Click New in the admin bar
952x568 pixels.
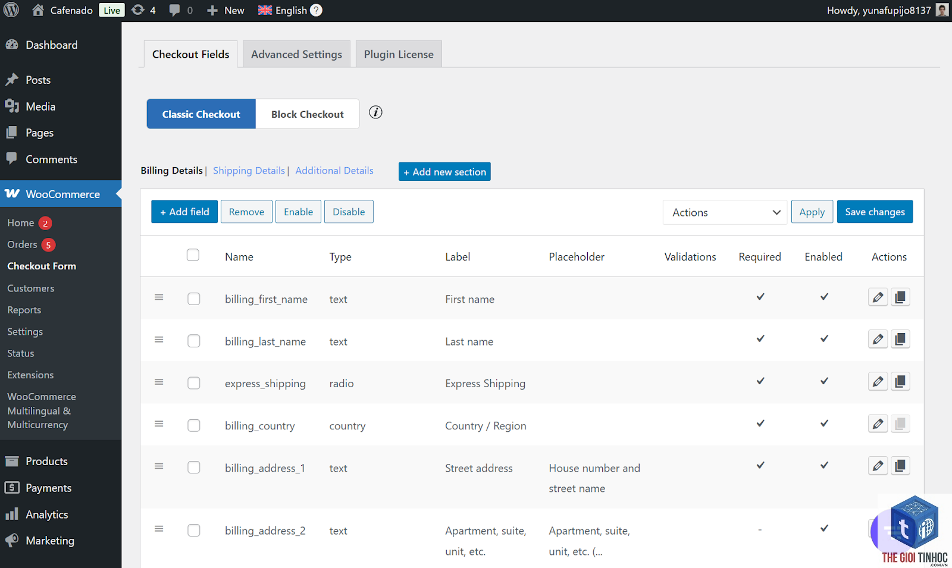(x=226, y=10)
